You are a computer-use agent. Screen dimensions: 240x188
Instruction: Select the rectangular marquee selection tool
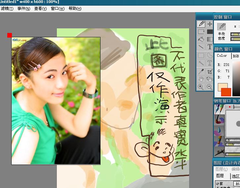tap(201, 55)
